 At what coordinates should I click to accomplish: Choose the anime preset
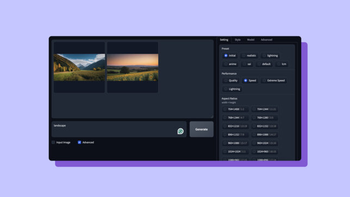(230, 64)
